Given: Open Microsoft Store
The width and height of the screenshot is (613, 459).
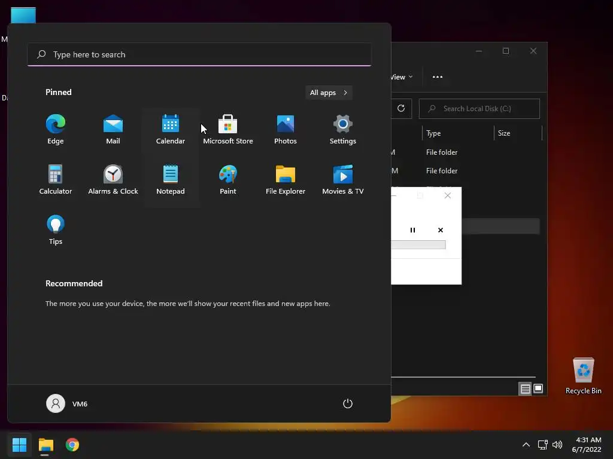Looking at the screenshot, I should pos(228,130).
